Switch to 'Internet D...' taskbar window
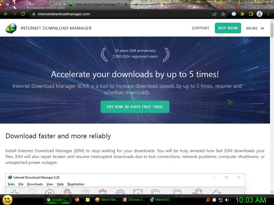 161,200
